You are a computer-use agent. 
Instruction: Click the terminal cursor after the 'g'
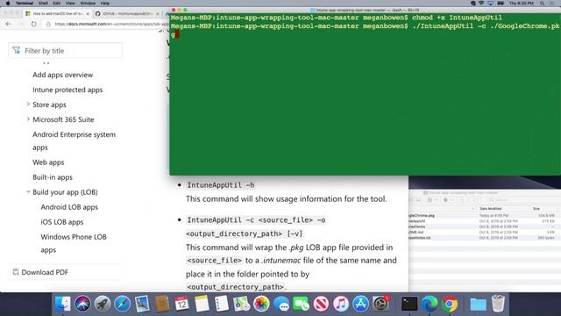177,34
